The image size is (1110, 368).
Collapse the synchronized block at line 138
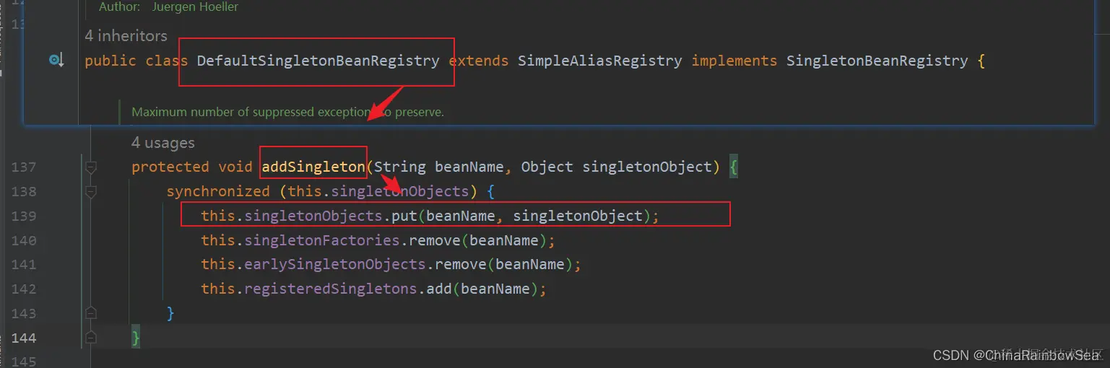pos(91,192)
